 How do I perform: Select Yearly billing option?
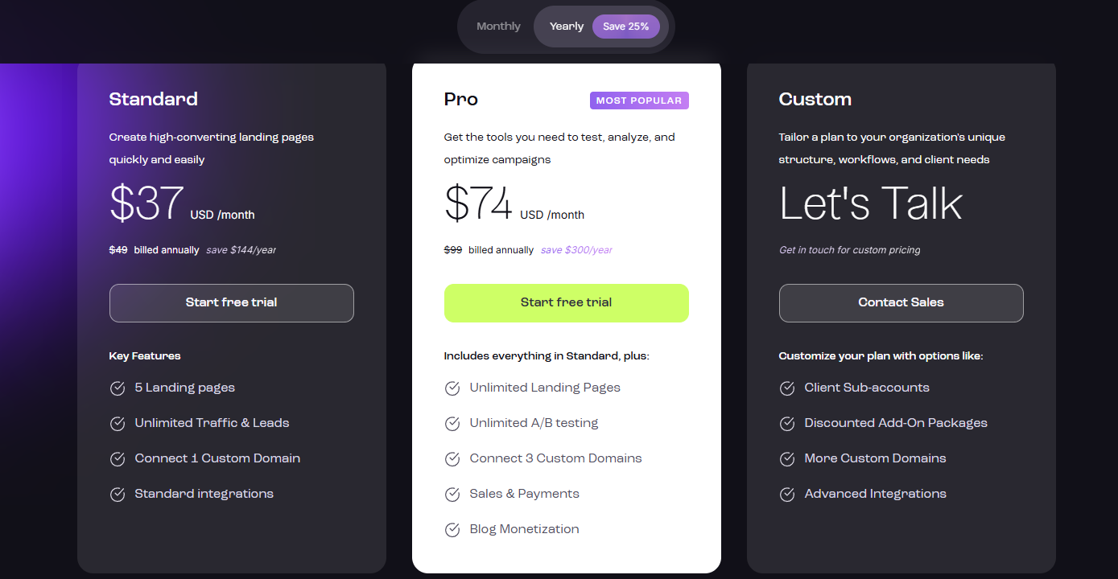click(567, 27)
